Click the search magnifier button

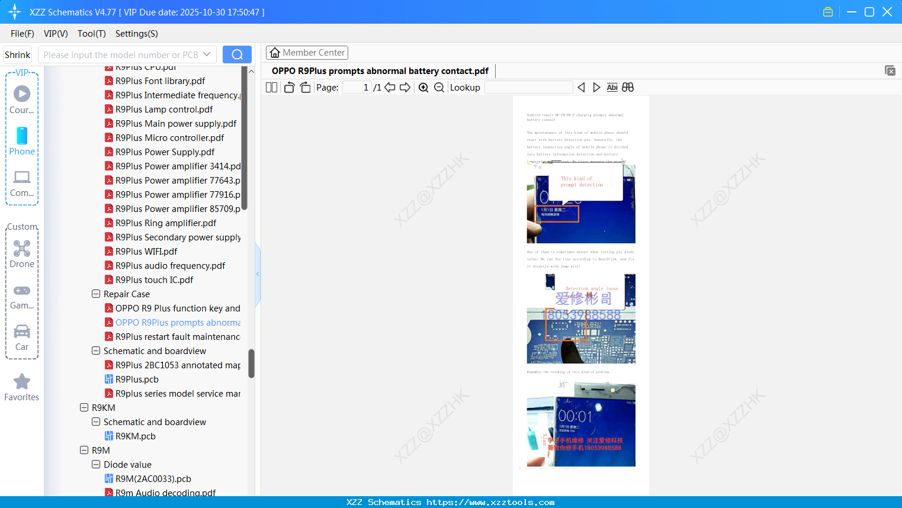[237, 54]
